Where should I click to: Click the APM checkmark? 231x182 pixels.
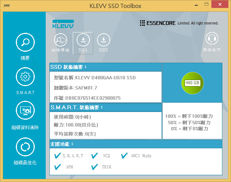click(x=57, y=167)
